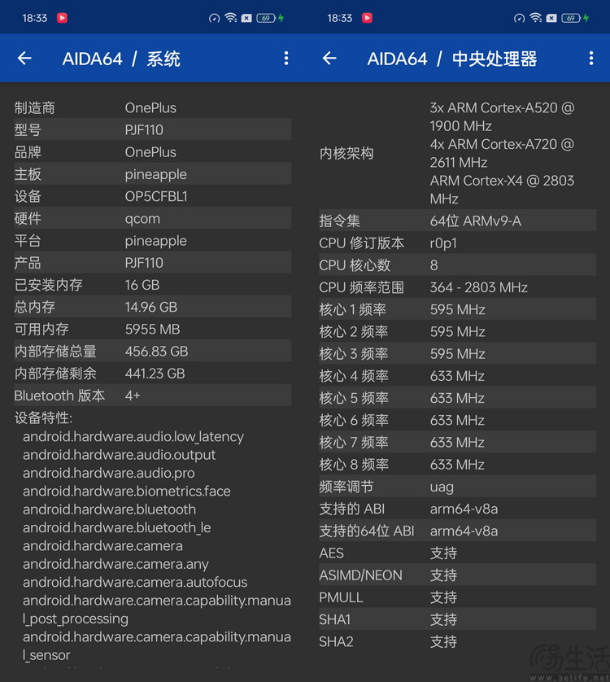Tap the battery 69 indicator in the right status bar
610x682 pixels.
[571, 18]
